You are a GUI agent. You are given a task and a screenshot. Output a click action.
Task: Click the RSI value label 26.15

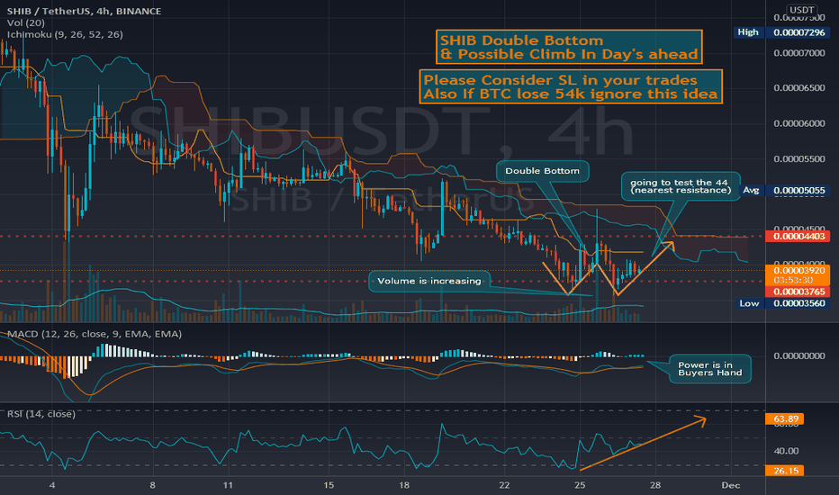(784, 471)
